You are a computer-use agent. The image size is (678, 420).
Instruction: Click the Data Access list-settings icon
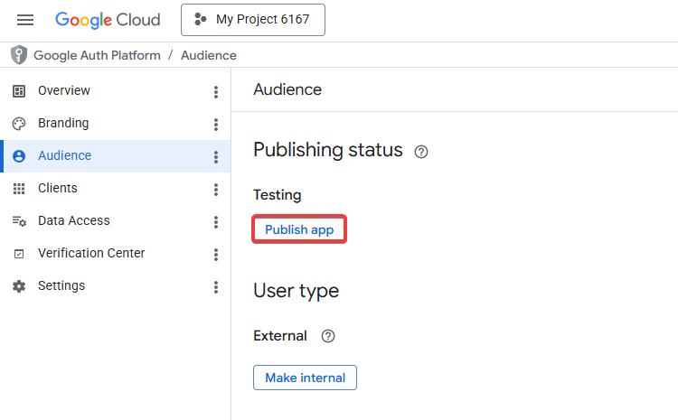(x=19, y=221)
